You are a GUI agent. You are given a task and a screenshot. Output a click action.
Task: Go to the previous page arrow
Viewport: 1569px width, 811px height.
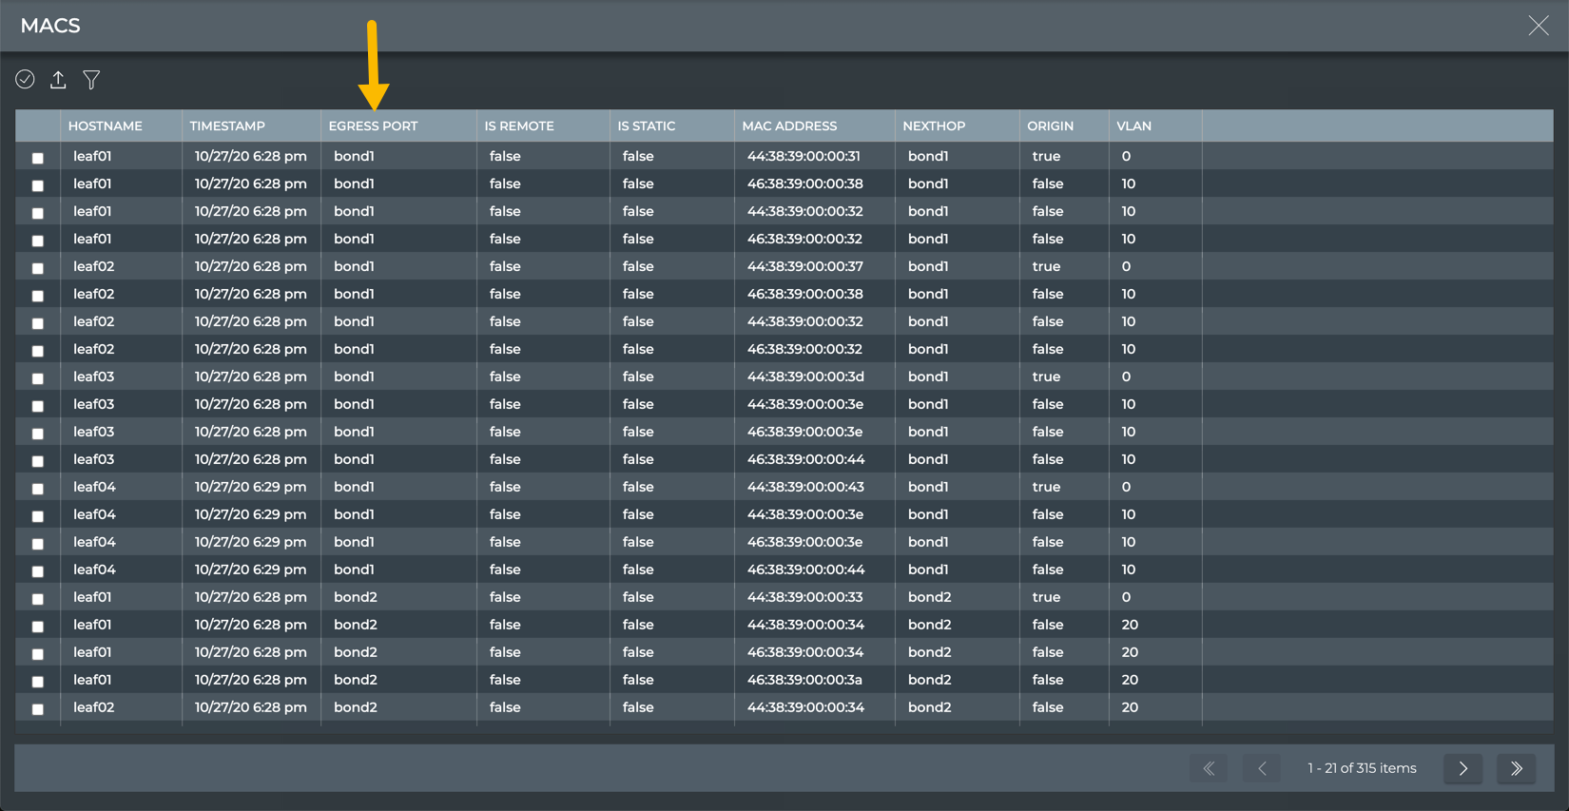(x=1262, y=768)
